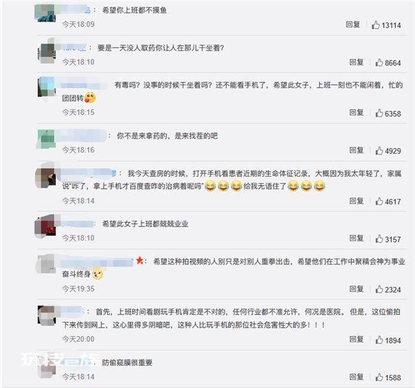This screenshot has height=388, width=415.
Task: Thumbs-up the comment with 4617 likes
Action: pos(379,202)
